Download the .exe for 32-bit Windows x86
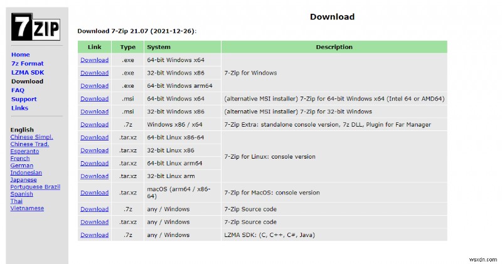 pyautogui.click(x=95, y=73)
